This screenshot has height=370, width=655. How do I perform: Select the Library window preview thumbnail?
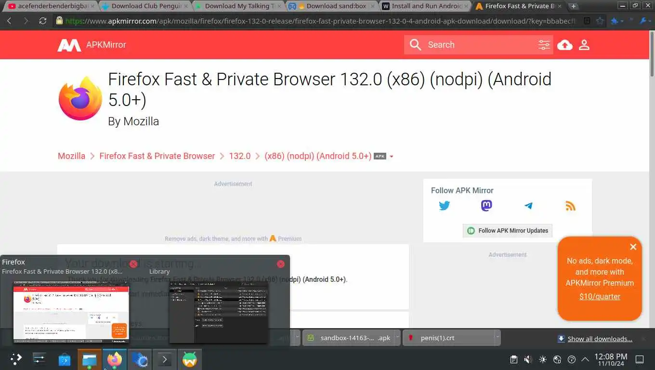(218, 312)
